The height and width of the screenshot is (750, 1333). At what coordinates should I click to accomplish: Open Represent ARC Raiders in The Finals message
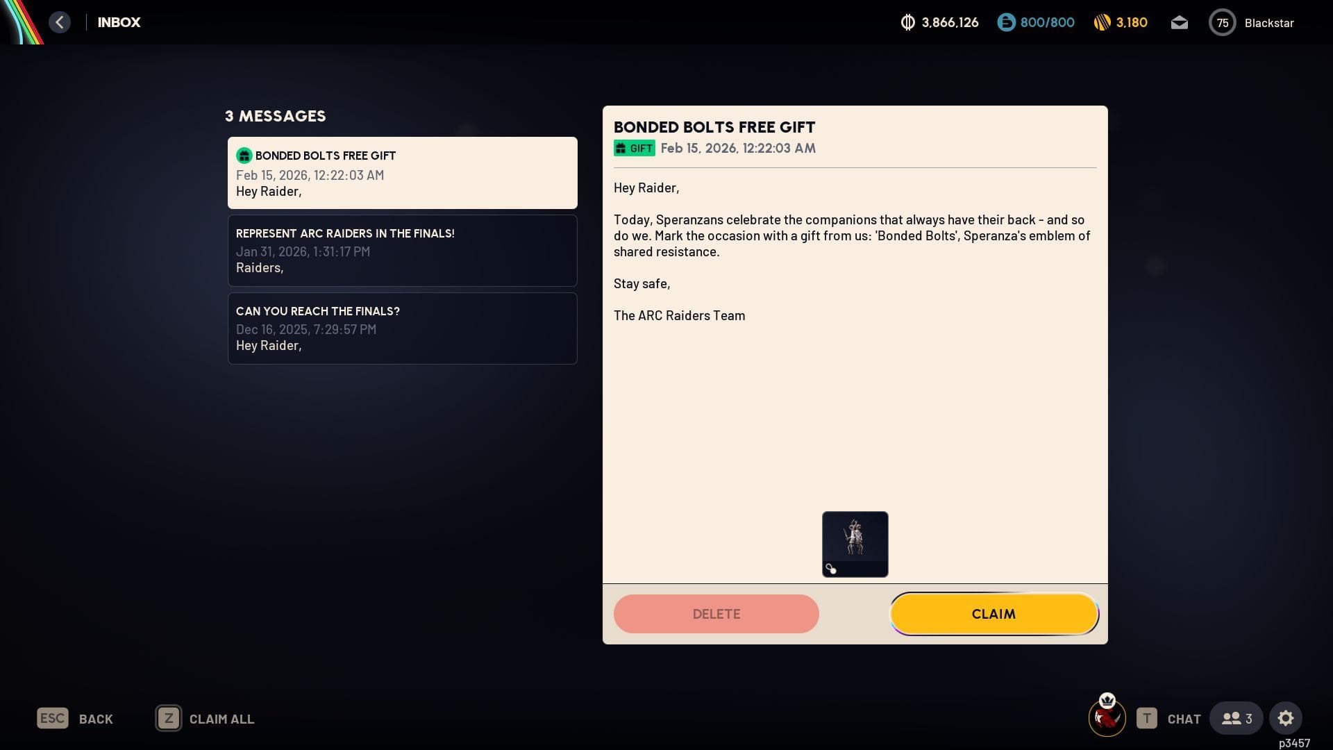(x=402, y=251)
